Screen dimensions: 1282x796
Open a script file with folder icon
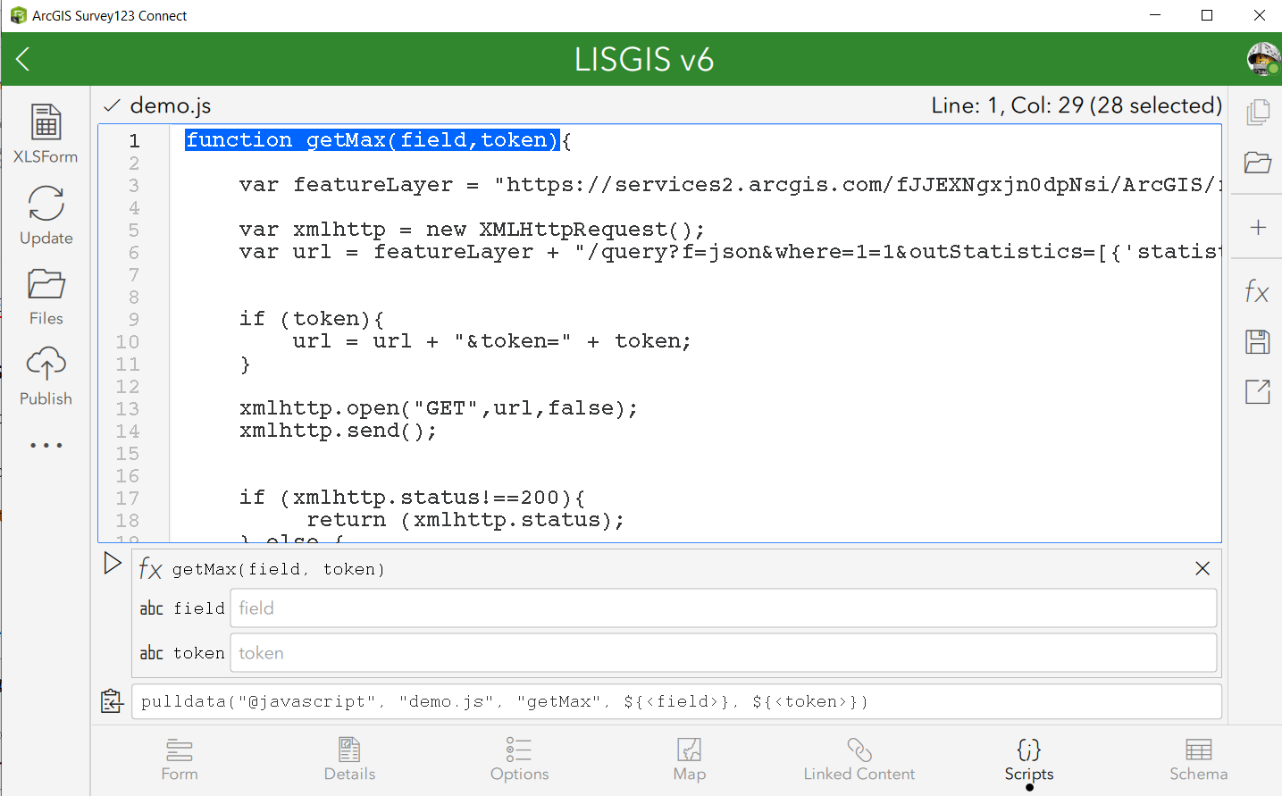pos(1258,162)
